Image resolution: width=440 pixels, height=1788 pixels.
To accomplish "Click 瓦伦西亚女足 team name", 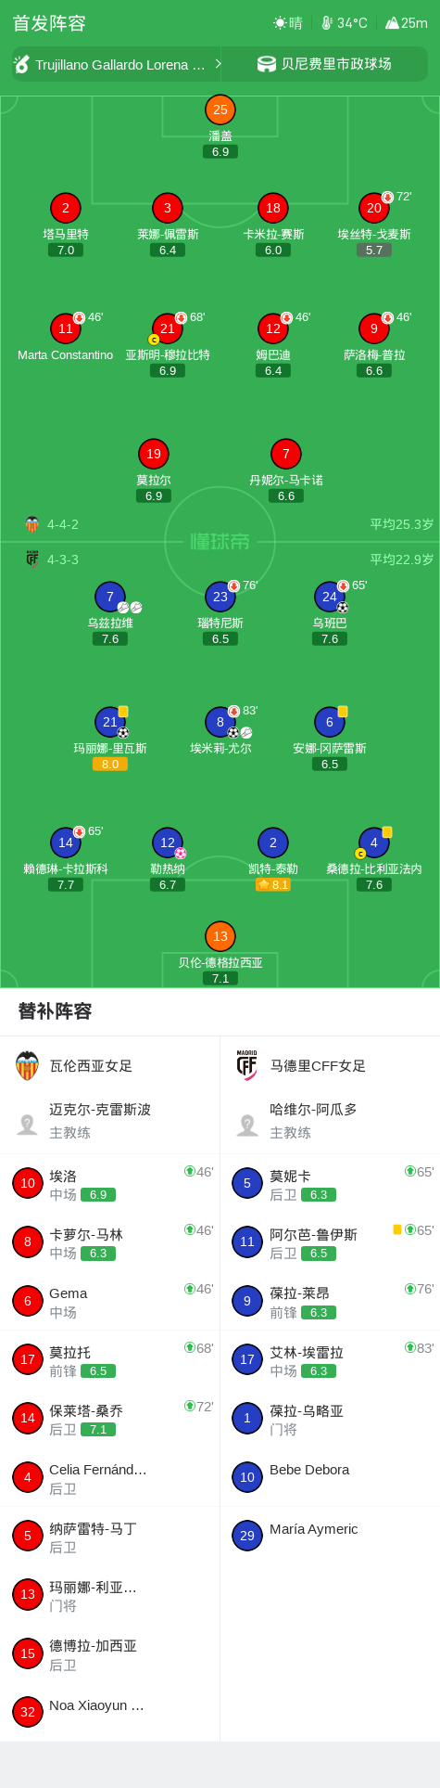I will coord(91,1066).
